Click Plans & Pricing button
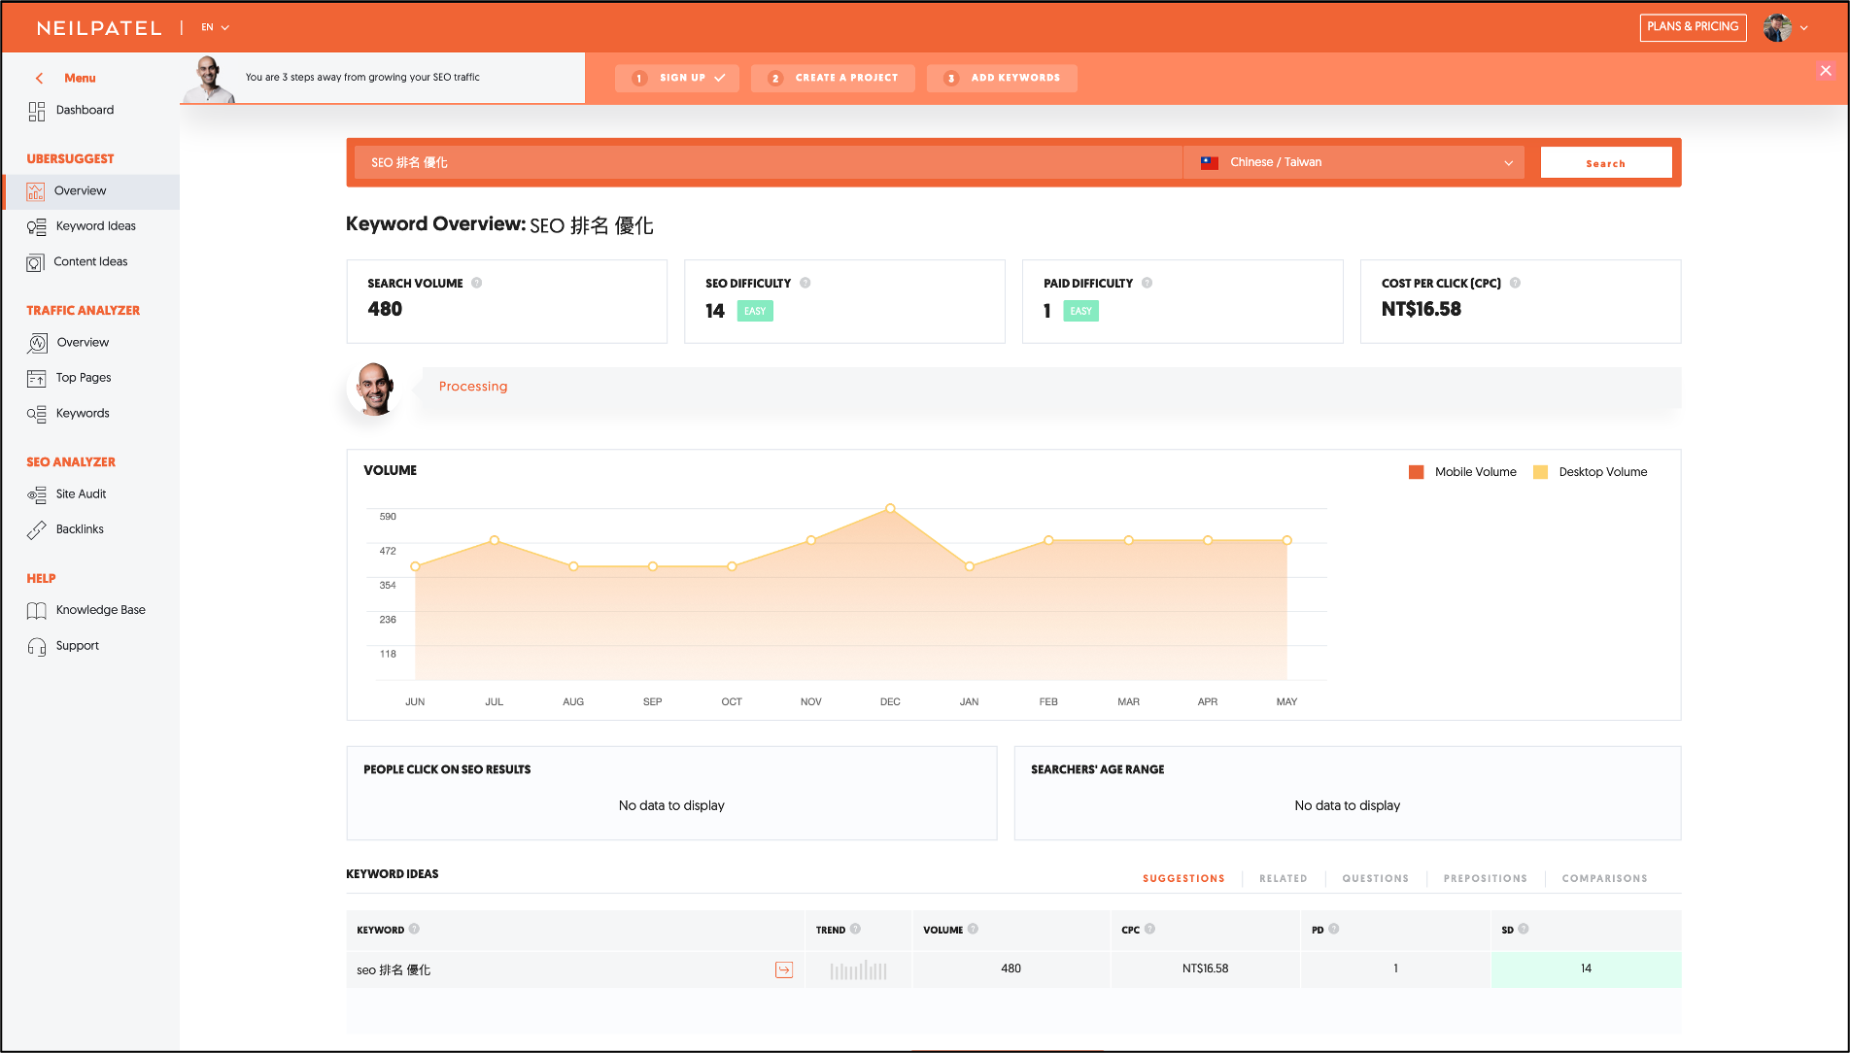1850x1053 pixels. coord(1693,27)
